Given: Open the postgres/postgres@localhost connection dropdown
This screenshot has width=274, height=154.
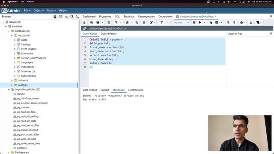Looking at the screenshot, I should pos(107,28).
